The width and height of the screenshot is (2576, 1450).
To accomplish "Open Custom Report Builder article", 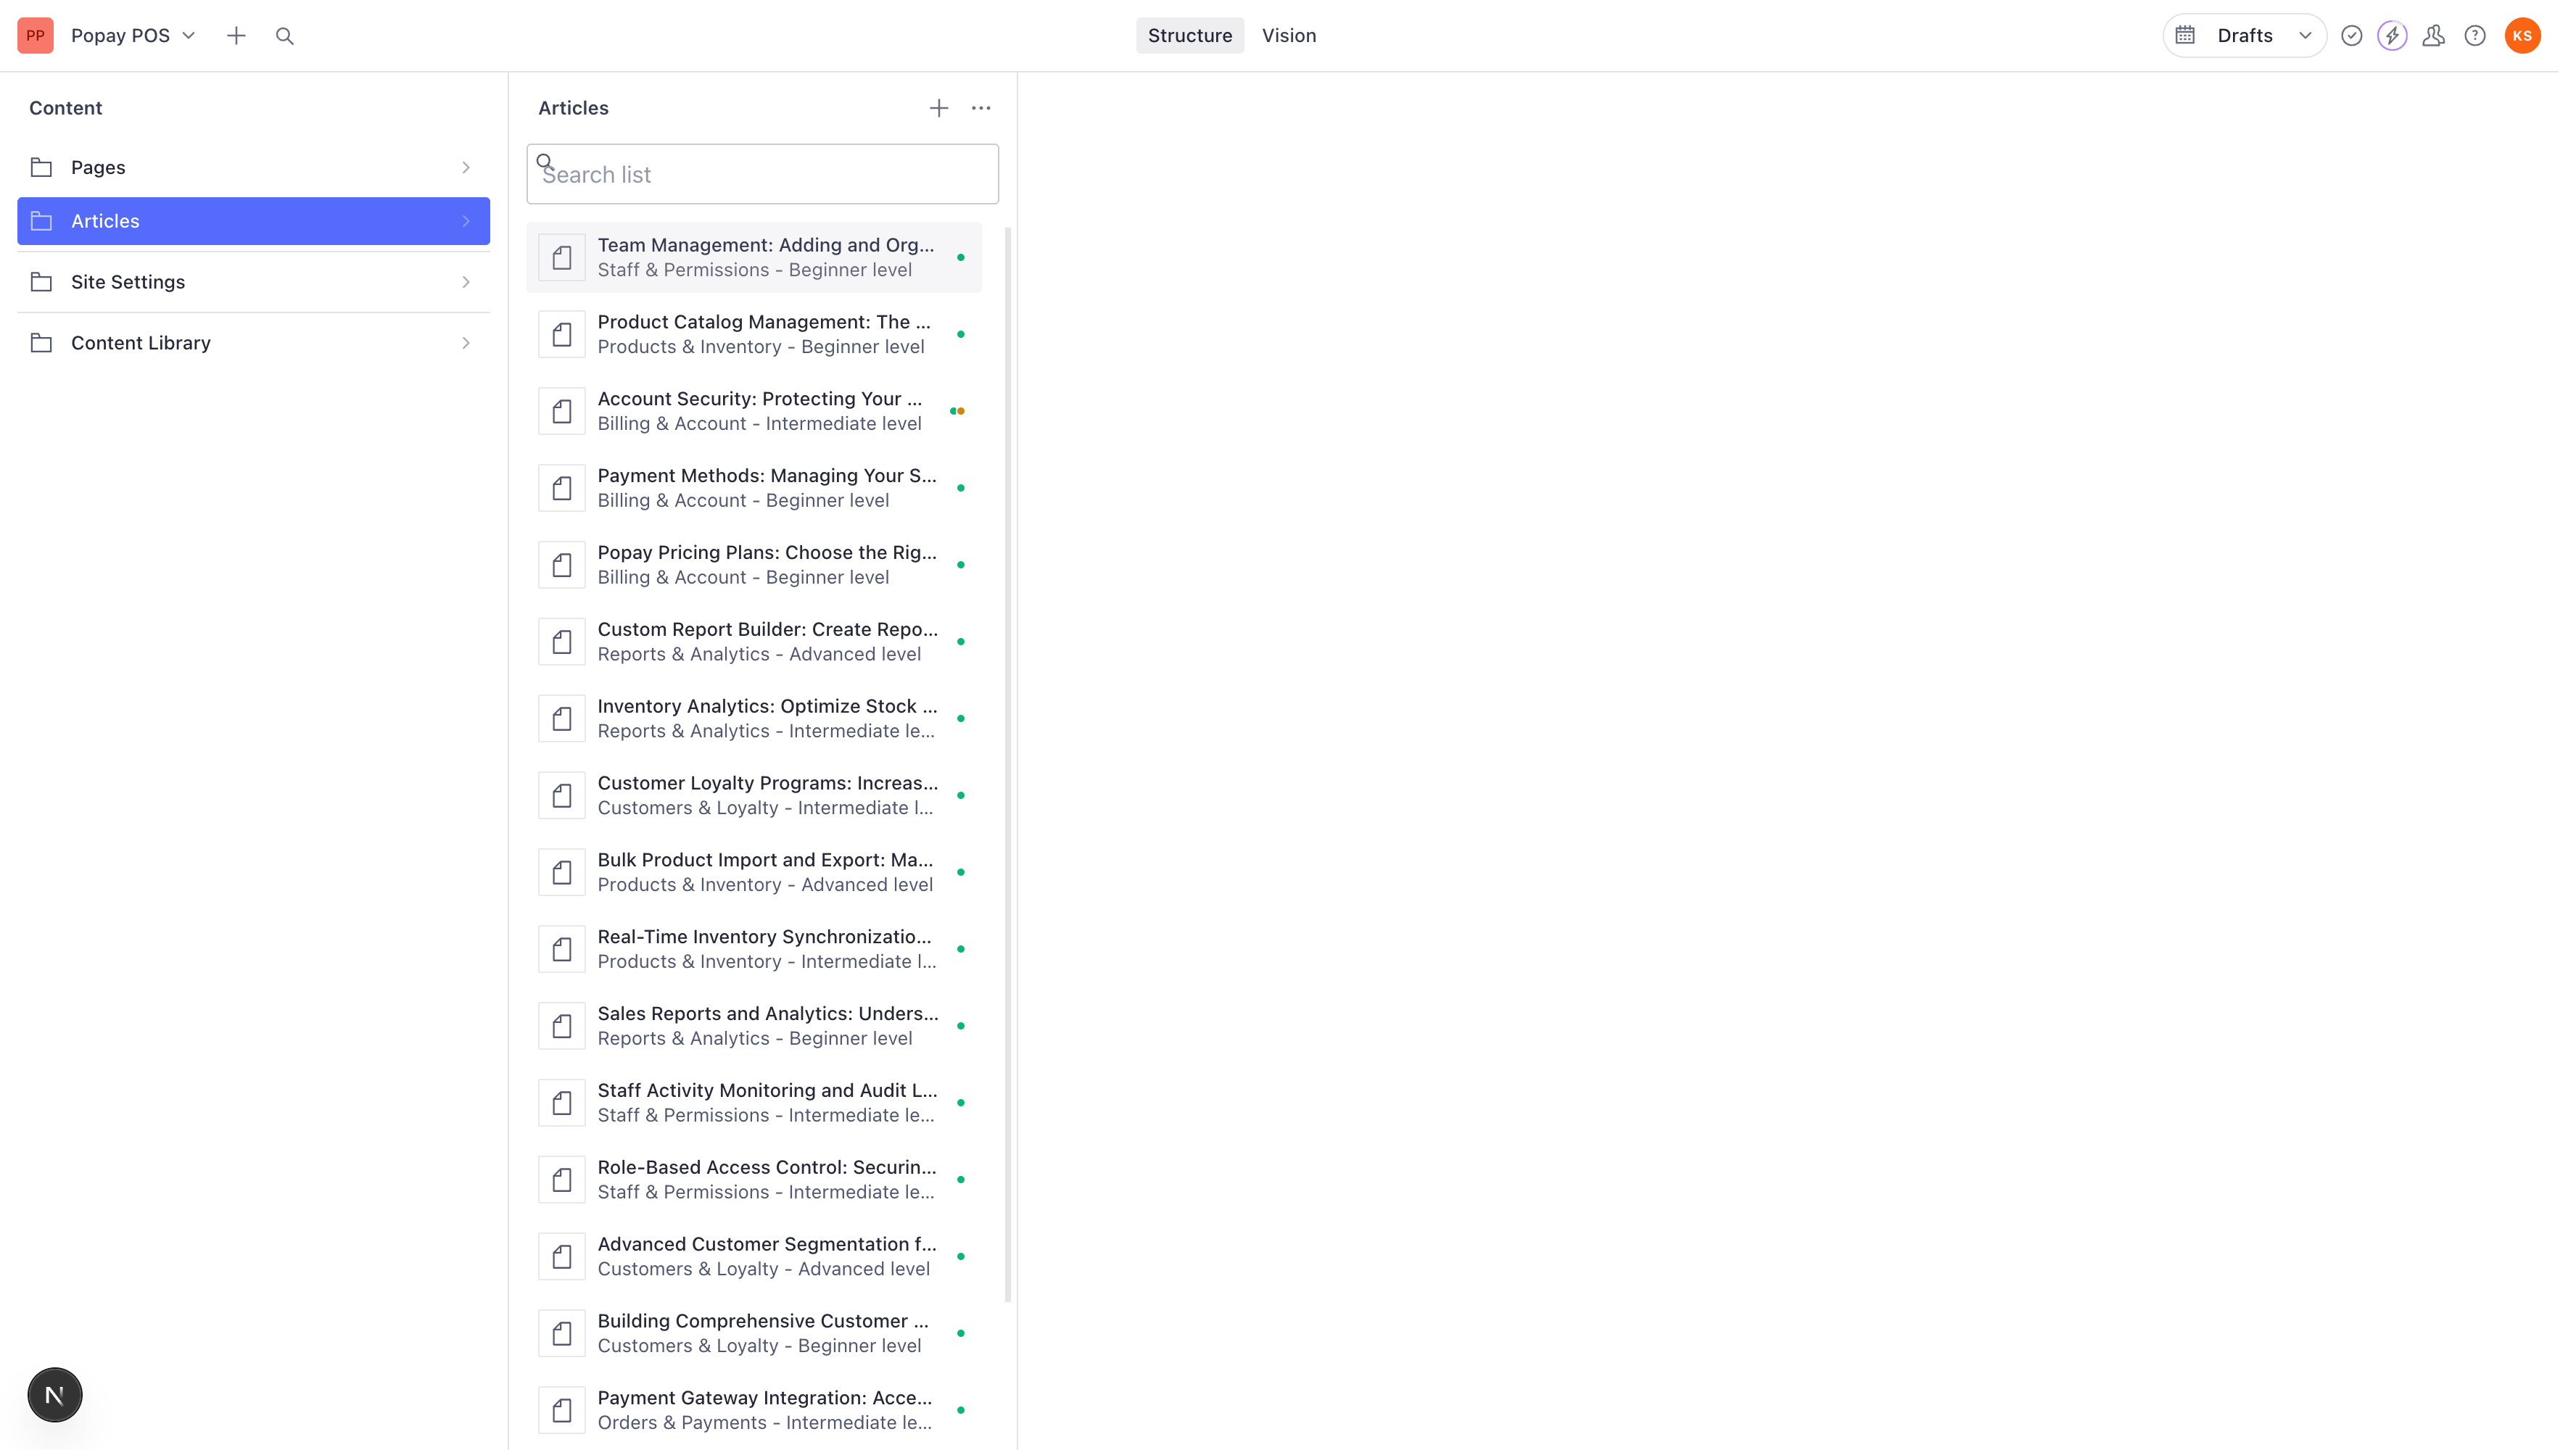I will (754, 642).
